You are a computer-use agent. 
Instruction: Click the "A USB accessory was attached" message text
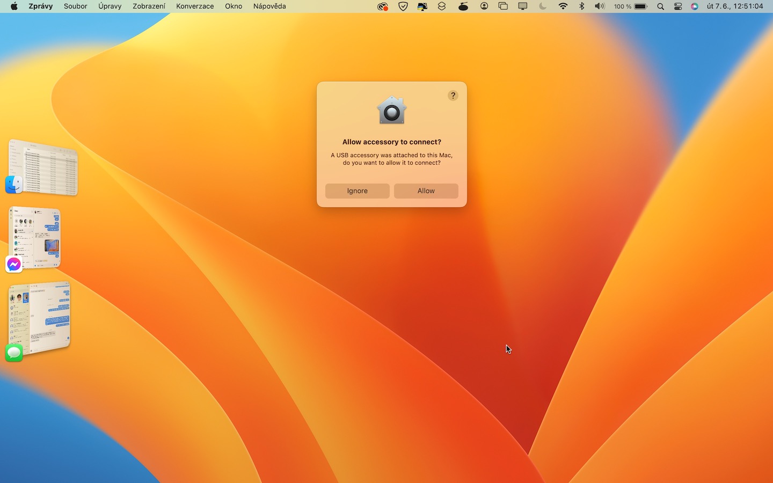(392, 159)
